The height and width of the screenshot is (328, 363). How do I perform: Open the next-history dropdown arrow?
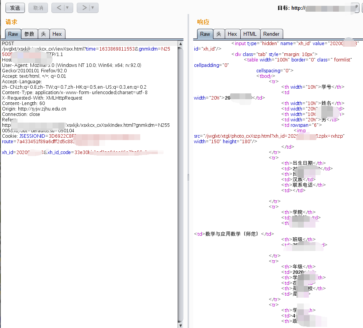coord(93,8)
